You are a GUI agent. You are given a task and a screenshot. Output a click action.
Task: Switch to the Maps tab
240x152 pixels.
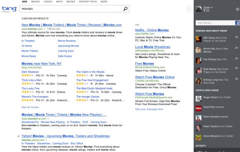tap(59, 2)
